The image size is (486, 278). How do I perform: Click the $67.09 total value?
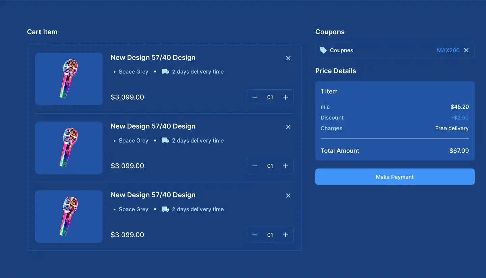(459, 151)
